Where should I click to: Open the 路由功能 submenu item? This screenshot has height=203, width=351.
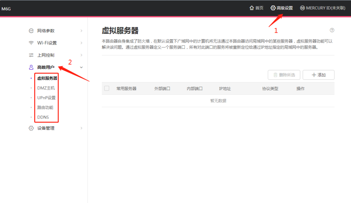[45, 107]
